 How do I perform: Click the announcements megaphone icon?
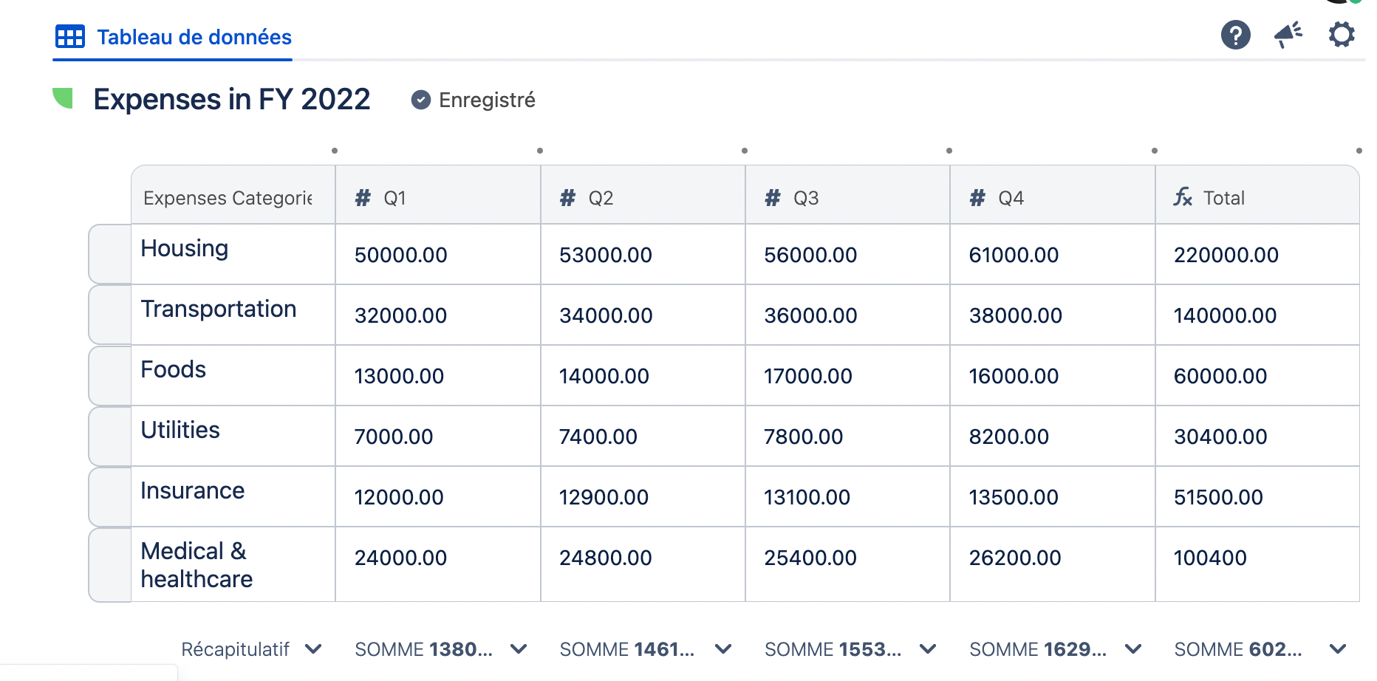(x=1288, y=35)
